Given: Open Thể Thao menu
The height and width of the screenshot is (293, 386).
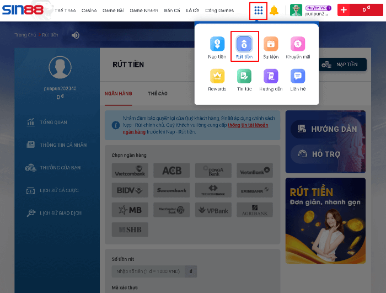Looking at the screenshot, I should 65,10.
